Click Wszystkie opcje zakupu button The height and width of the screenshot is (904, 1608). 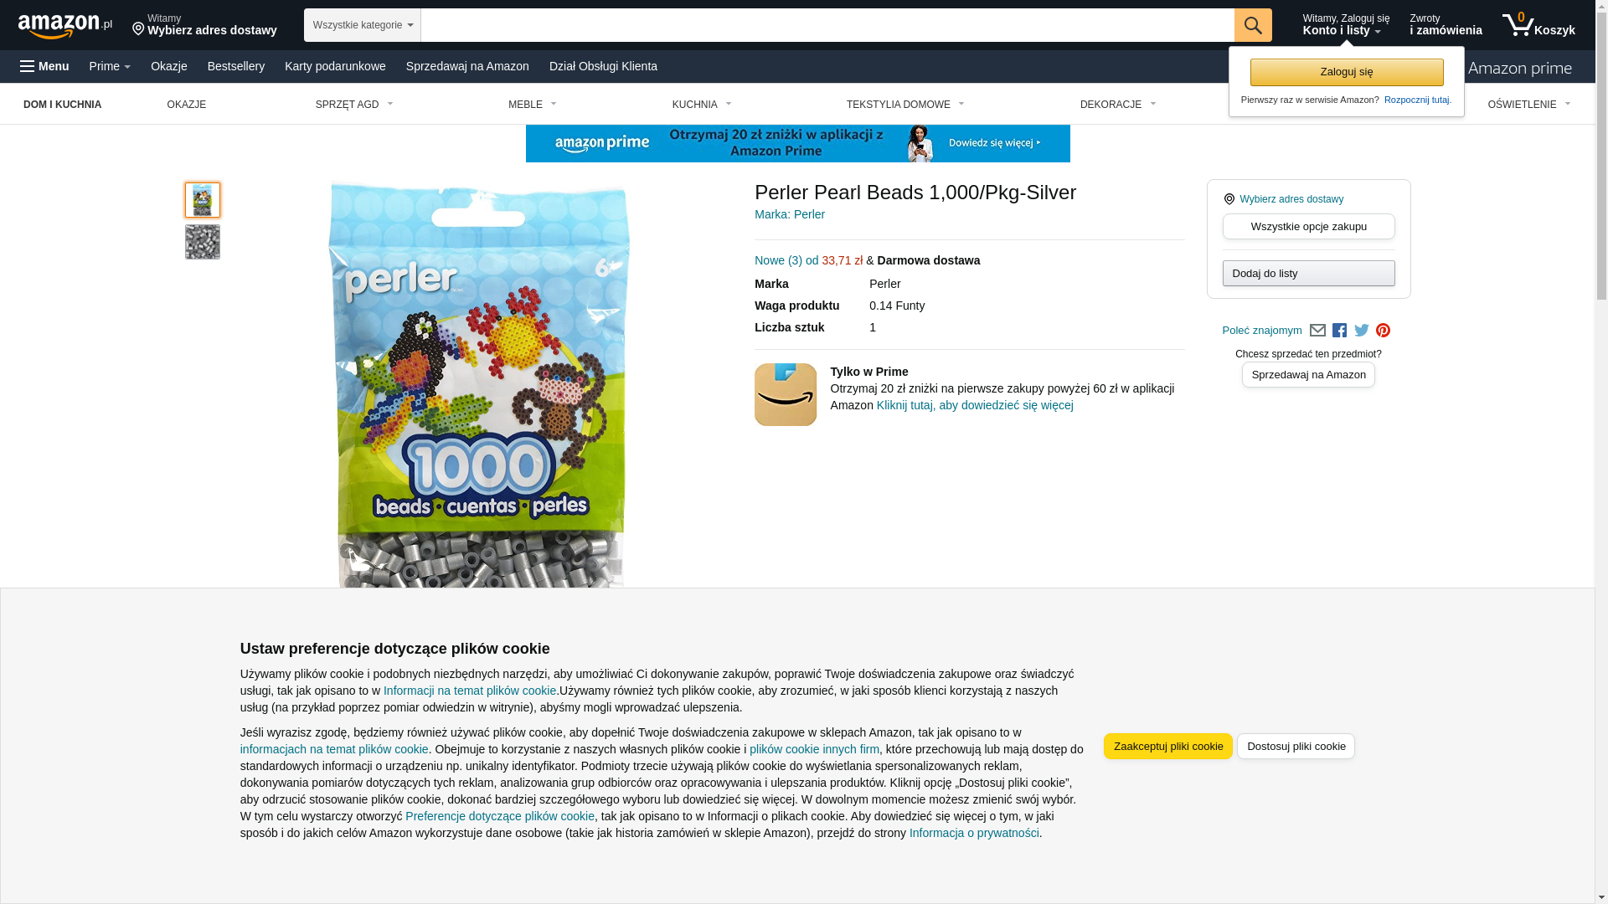coord(1309,226)
